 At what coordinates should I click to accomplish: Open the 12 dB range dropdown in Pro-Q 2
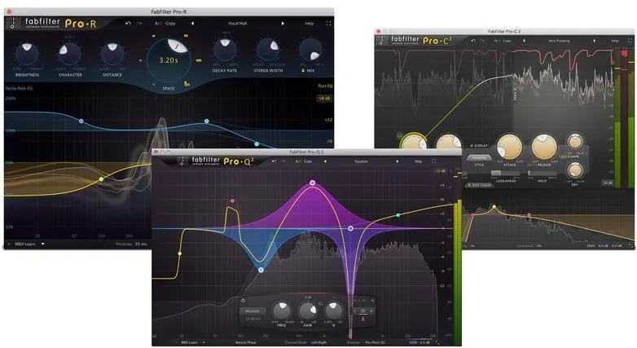tap(441, 171)
